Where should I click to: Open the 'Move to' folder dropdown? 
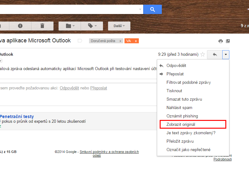70,26
